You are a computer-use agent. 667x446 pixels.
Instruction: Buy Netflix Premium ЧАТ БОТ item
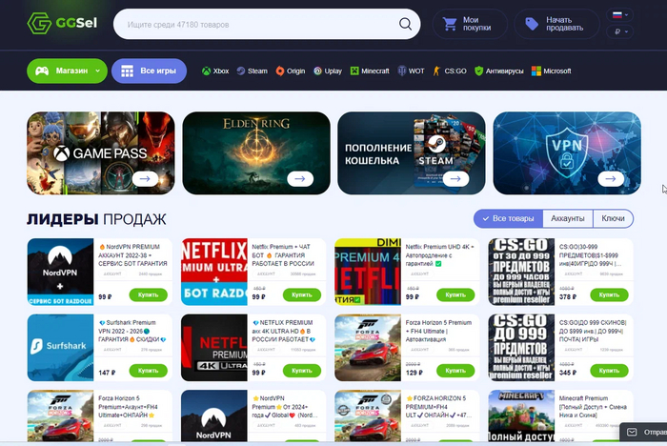(302, 294)
